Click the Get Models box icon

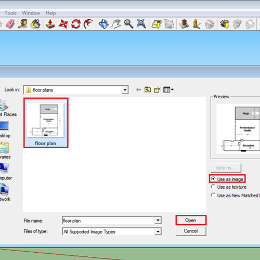[225, 24]
